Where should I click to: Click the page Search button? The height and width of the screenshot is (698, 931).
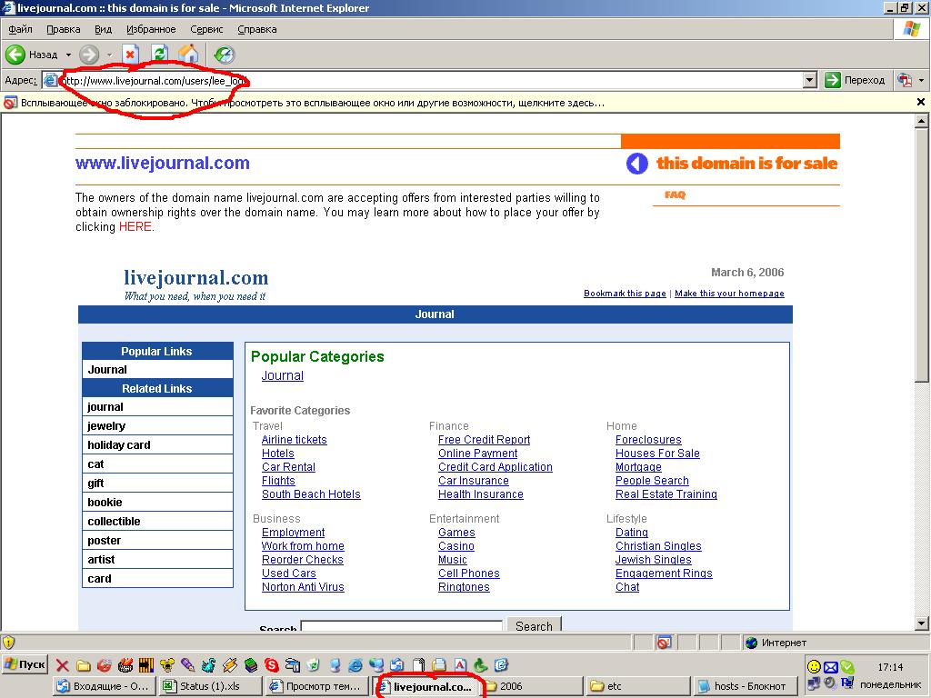(x=534, y=625)
